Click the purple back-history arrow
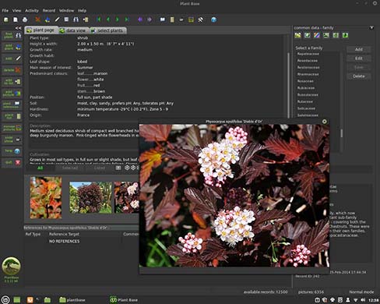 tap(140, 19)
